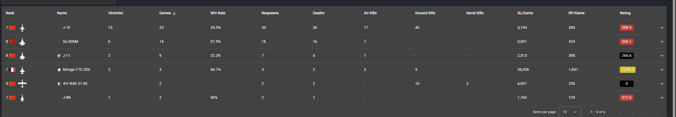
Task: Sort table by Rating column header
Action: 625,13
